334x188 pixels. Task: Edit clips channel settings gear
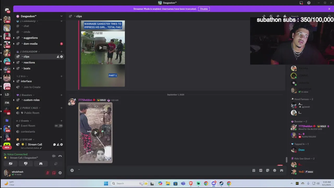coord(62,57)
